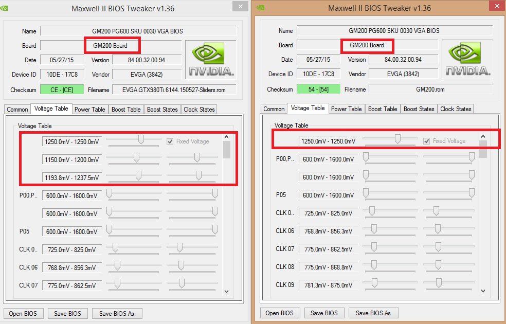
Task: Switch to Power Table tab in right window
Action: click(346, 109)
